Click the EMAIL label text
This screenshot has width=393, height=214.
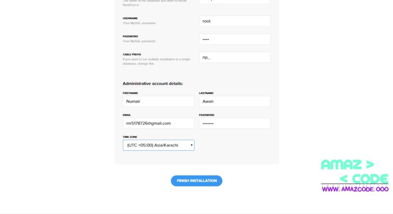[x=127, y=115]
